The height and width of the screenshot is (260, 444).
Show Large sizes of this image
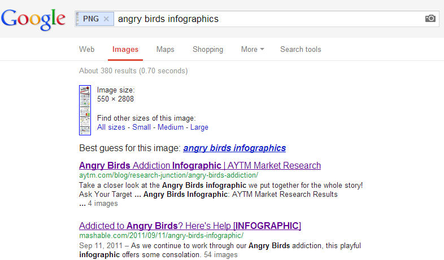point(199,127)
